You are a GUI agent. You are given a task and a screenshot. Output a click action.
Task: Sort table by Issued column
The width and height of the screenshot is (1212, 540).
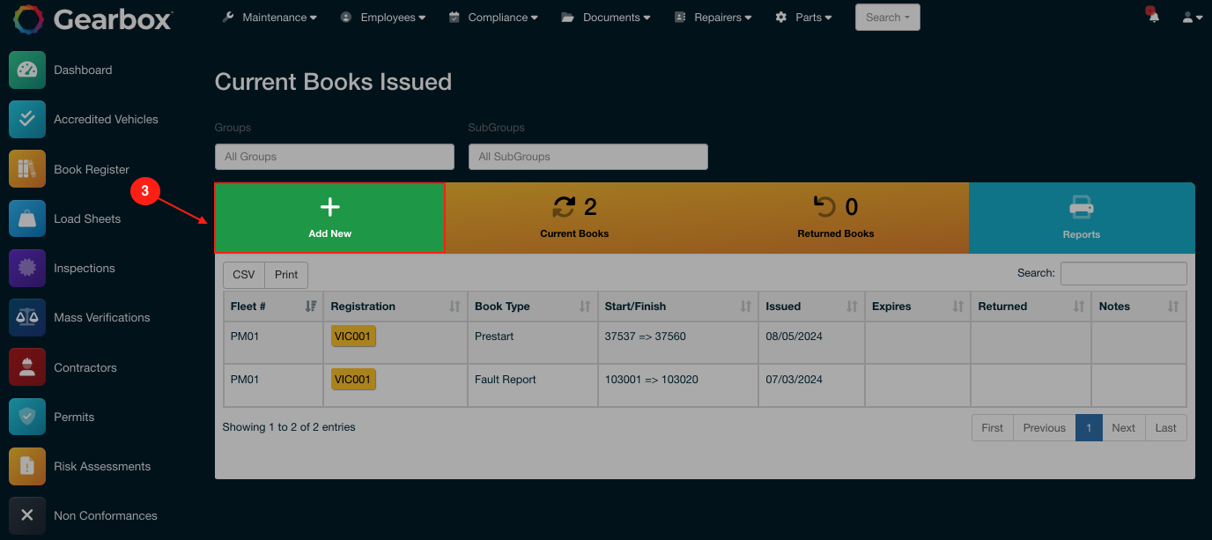[810, 307]
